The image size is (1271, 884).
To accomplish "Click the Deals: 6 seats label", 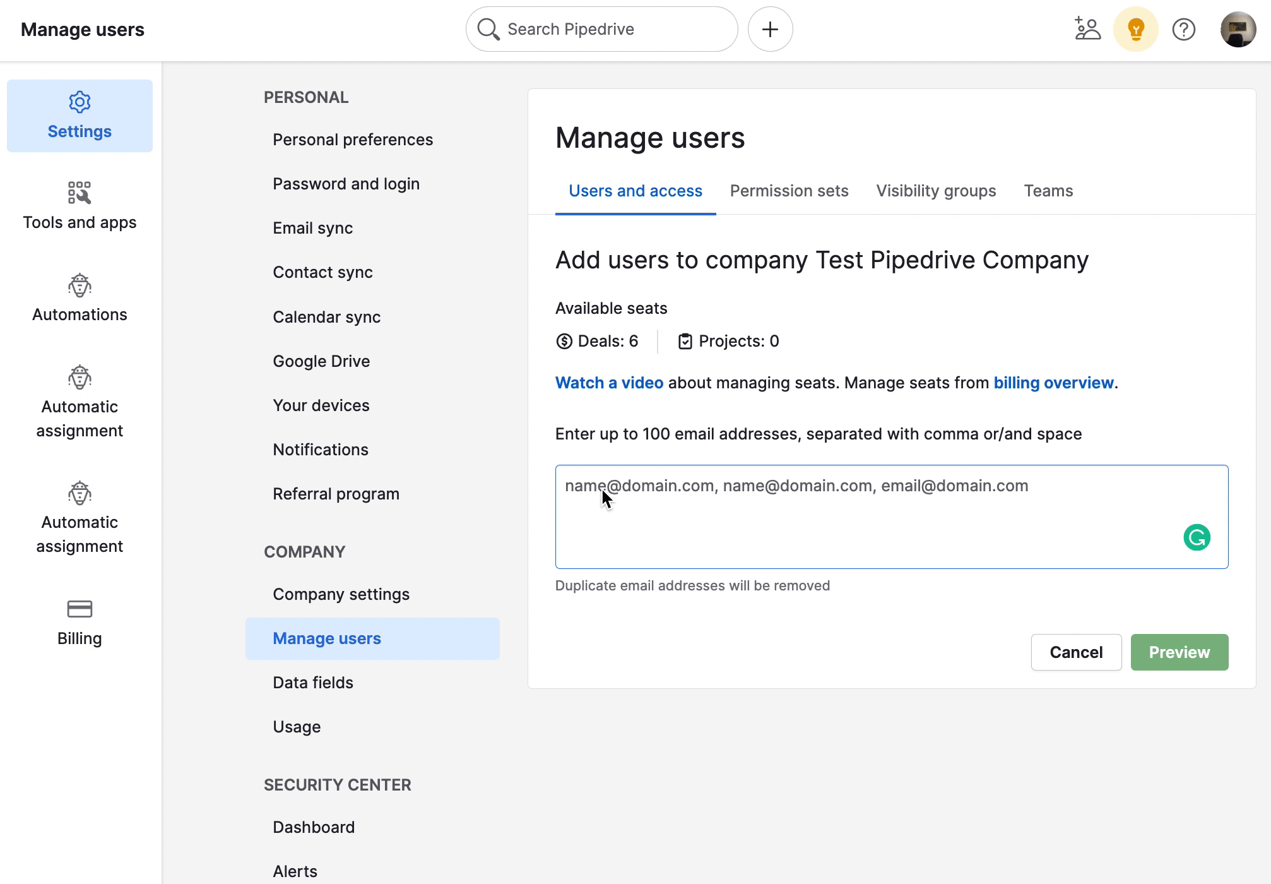I will [597, 341].
